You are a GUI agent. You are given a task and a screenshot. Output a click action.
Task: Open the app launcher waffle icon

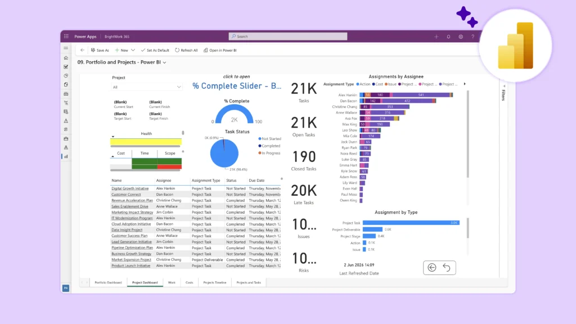[x=66, y=37]
